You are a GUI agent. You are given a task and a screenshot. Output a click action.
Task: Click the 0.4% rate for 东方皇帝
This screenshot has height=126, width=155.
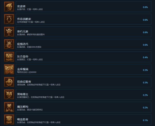[x=145, y=57]
